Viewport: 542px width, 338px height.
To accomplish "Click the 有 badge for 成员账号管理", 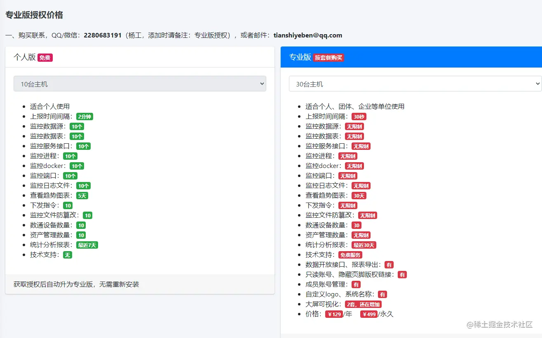I will (x=356, y=284).
